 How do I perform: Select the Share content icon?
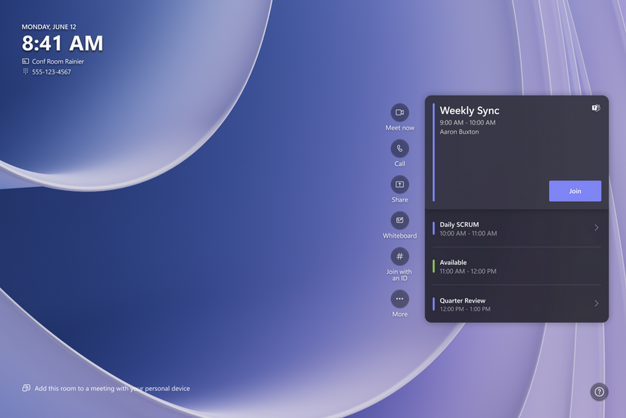click(400, 185)
